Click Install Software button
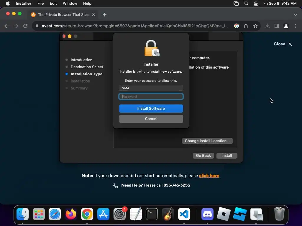This screenshot has height=226, width=302. tap(151, 108)
